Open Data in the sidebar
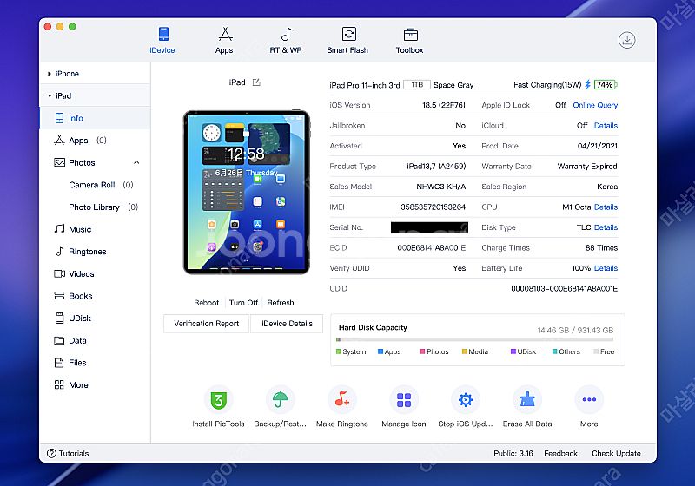Image resolution: width=695 pixels, height=486 pixels. pyautogui.click(x=70, y=340)
